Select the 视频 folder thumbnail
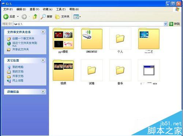 [63, 70]
